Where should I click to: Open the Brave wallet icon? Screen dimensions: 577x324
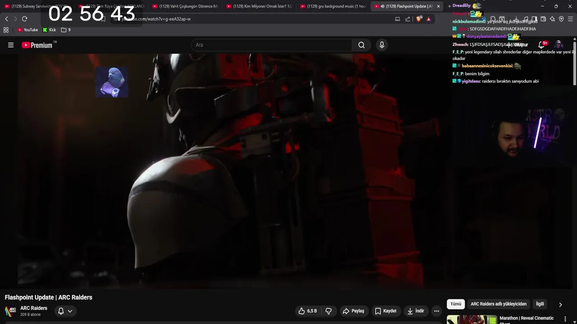(543, 19)
